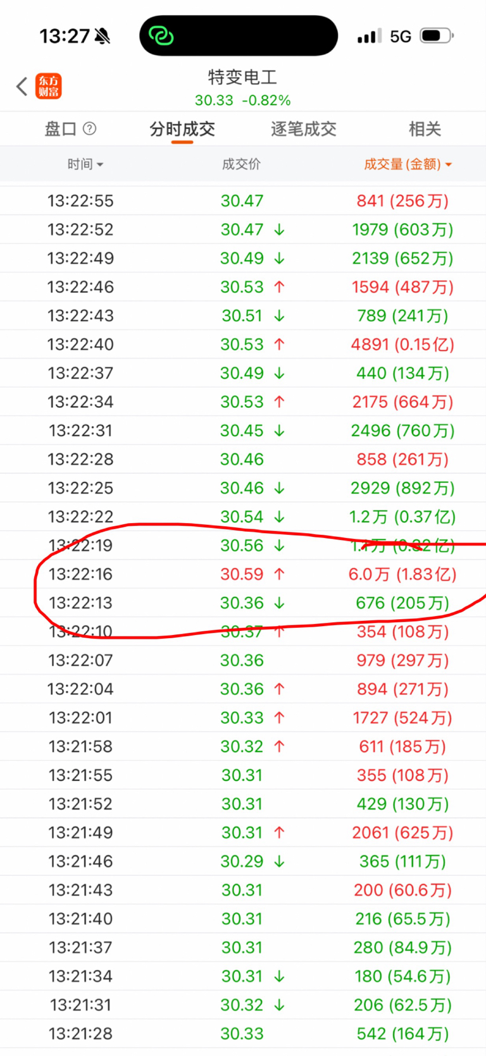The width and height of the screenshot is (486, 1056).
Task: Tap the up arrow in 13:22:04 row
Action: (x=279, y=689)
